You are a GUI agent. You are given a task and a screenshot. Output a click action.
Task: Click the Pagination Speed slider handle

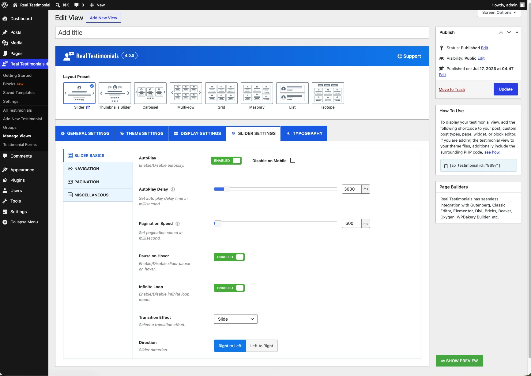(x=218, y=223)
